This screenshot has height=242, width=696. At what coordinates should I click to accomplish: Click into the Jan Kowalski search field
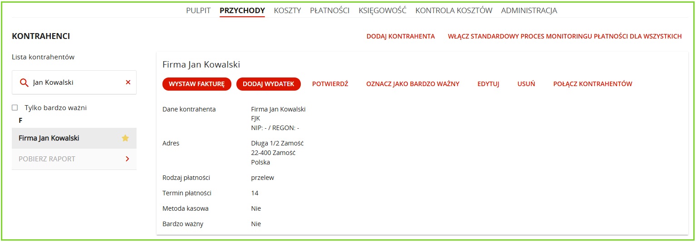(74, 82)
